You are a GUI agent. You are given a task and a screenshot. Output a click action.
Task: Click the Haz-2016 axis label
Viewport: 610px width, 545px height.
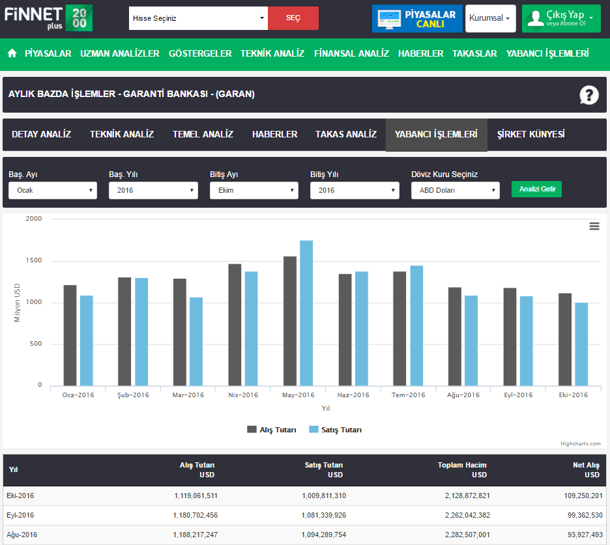pos(353,395)
